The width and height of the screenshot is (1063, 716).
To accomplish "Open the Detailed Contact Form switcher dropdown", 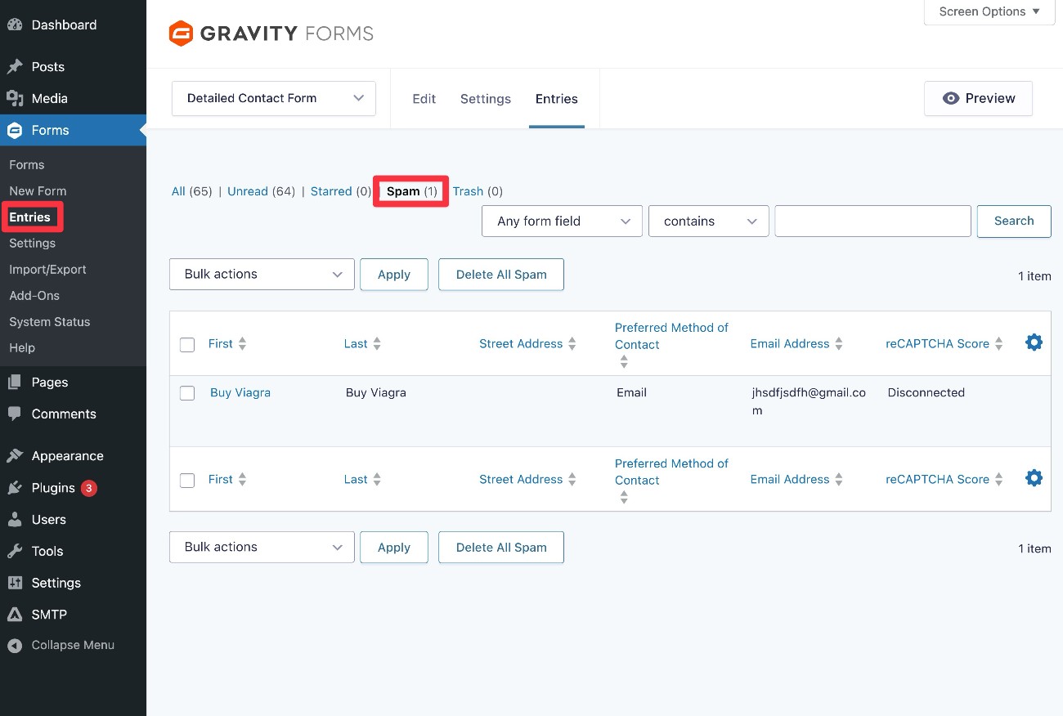I will [x=273, y=98].
